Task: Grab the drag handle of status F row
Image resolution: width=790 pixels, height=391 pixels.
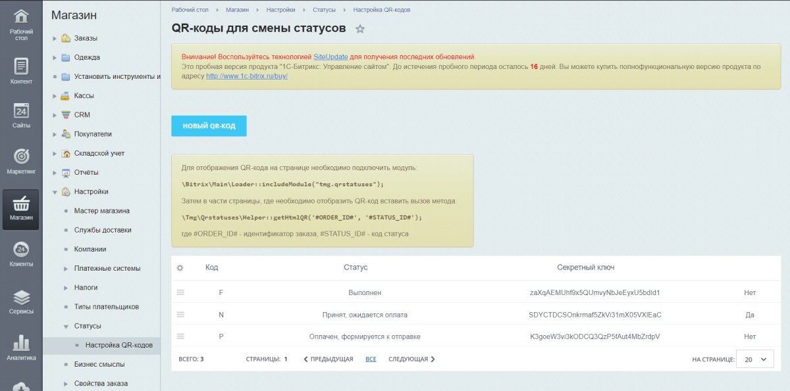Action: tap(180, 292)
